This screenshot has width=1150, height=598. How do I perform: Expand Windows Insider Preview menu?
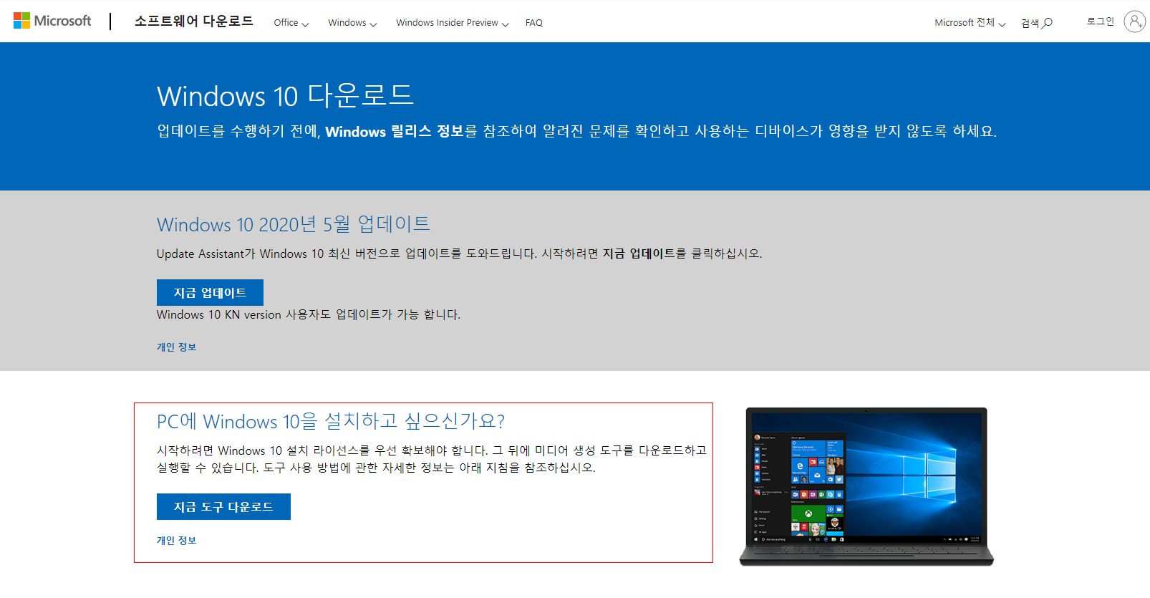click(453, 23)
